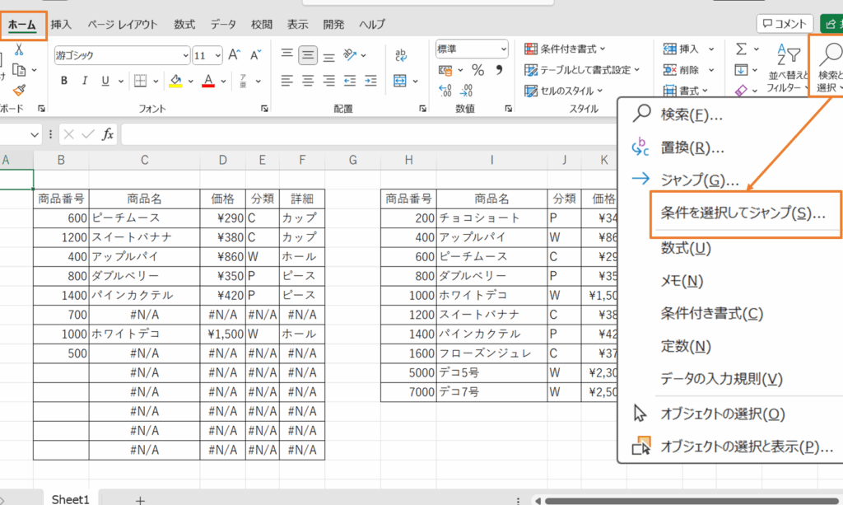Click the Format Painter brush icon

pos(19,88)
